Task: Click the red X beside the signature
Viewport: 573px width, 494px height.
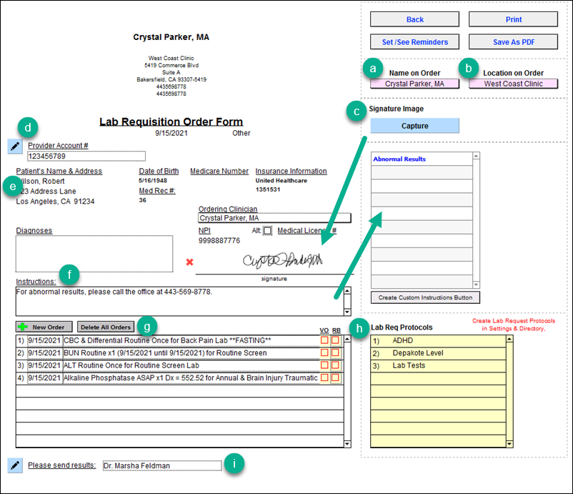Action: 189,262
